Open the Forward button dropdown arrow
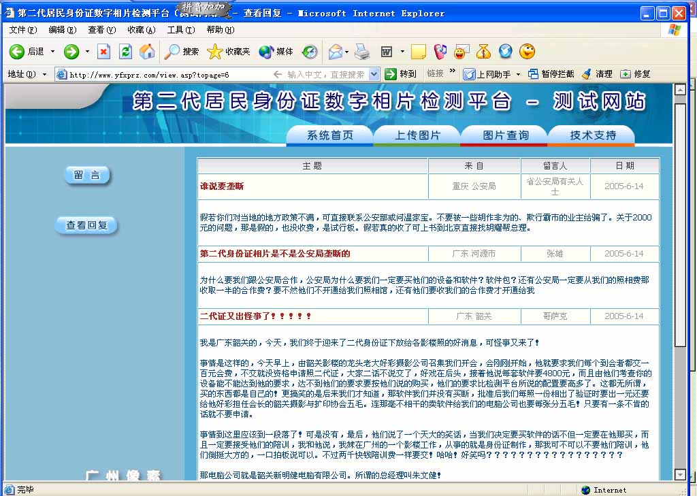 click(87, 52)
